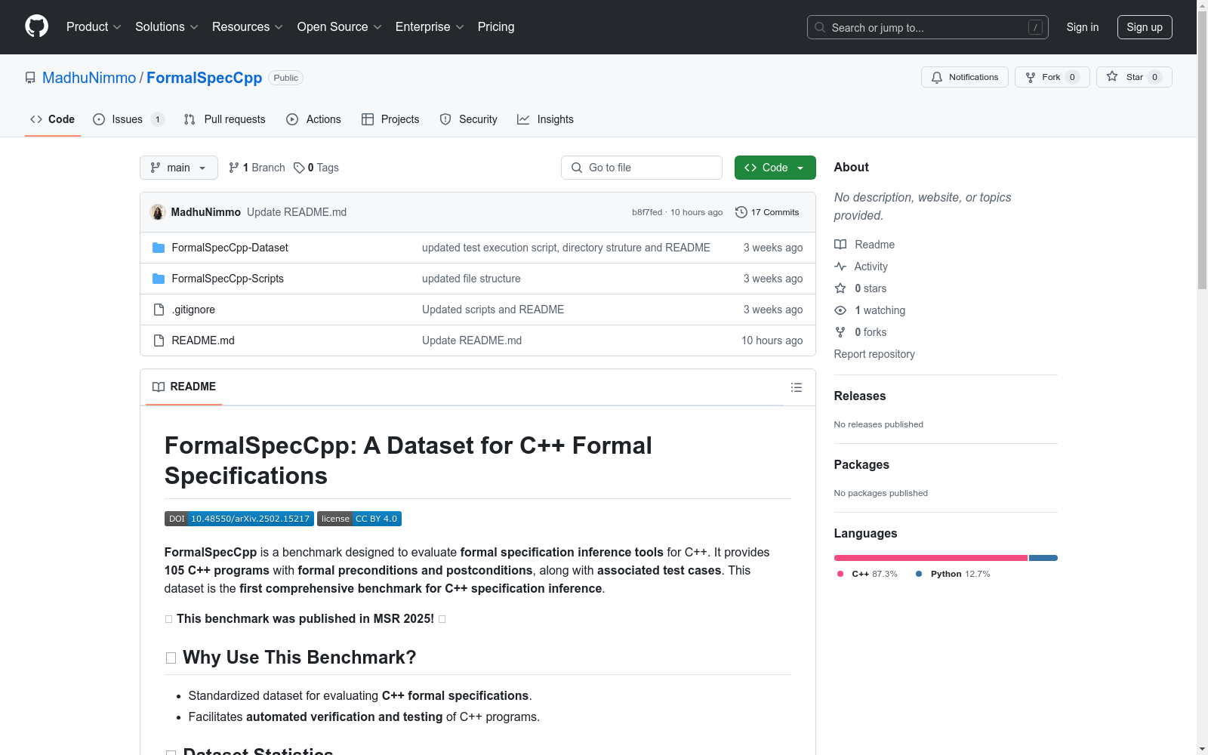Click the Insights graph icon
1208x755 pixels.
(x=523, y=119)
